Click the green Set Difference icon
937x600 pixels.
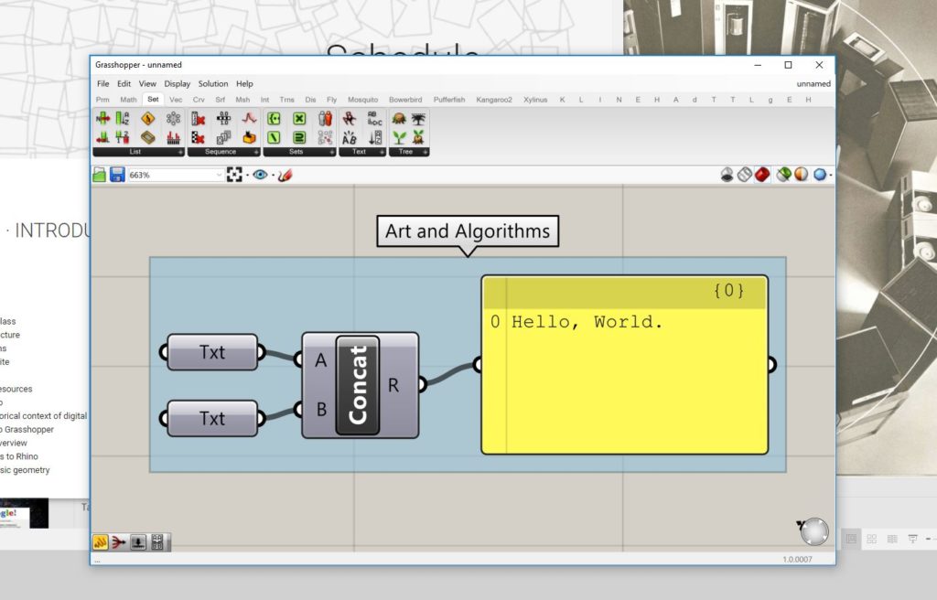274,137
